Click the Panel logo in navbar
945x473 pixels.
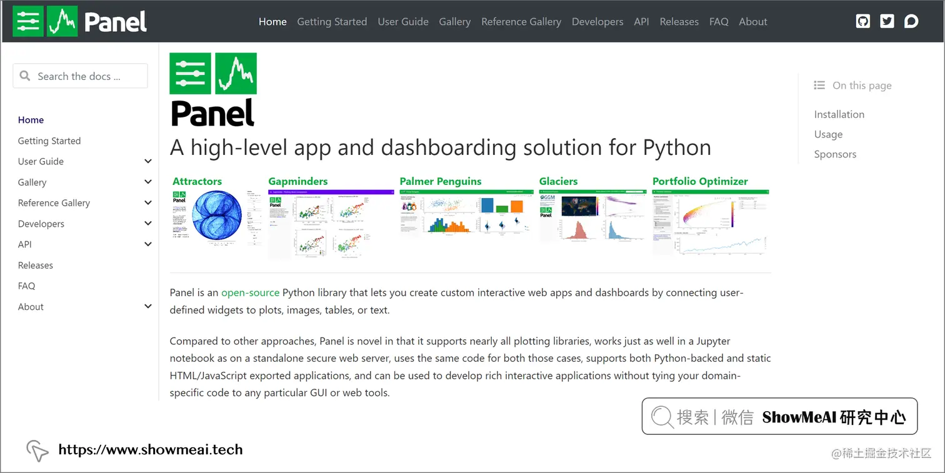80,21
